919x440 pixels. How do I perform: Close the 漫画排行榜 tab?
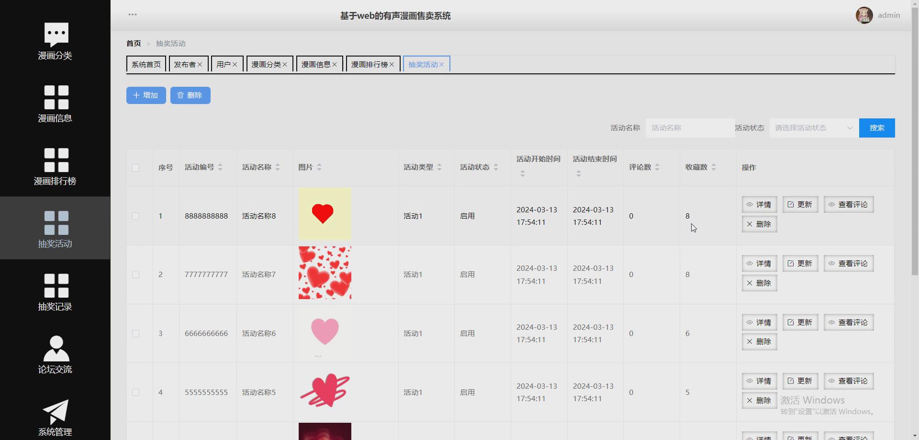pyautogui.click(x=392, y=65)
